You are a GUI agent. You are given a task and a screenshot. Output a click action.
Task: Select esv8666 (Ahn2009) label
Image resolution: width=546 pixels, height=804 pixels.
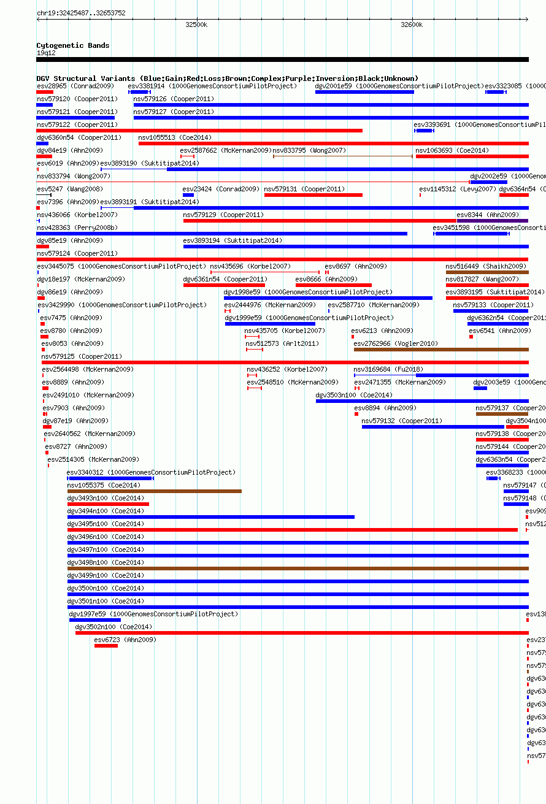326,279
